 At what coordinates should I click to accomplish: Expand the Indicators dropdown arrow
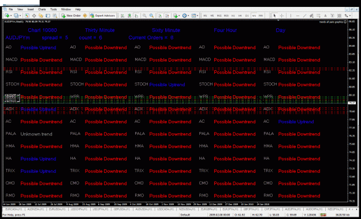[179, 16]
